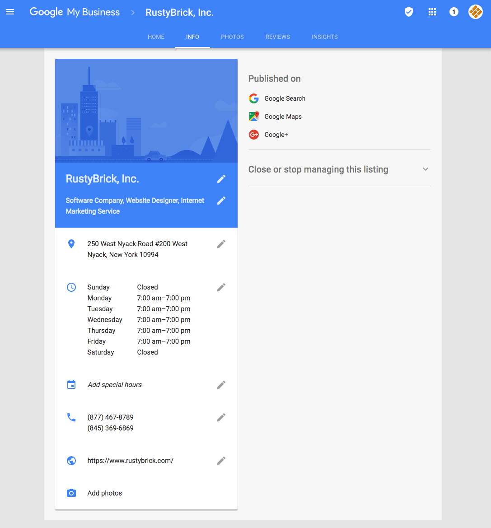Click the location pin icon
This screenshot has height=528, width=491.
coord(71,244)
